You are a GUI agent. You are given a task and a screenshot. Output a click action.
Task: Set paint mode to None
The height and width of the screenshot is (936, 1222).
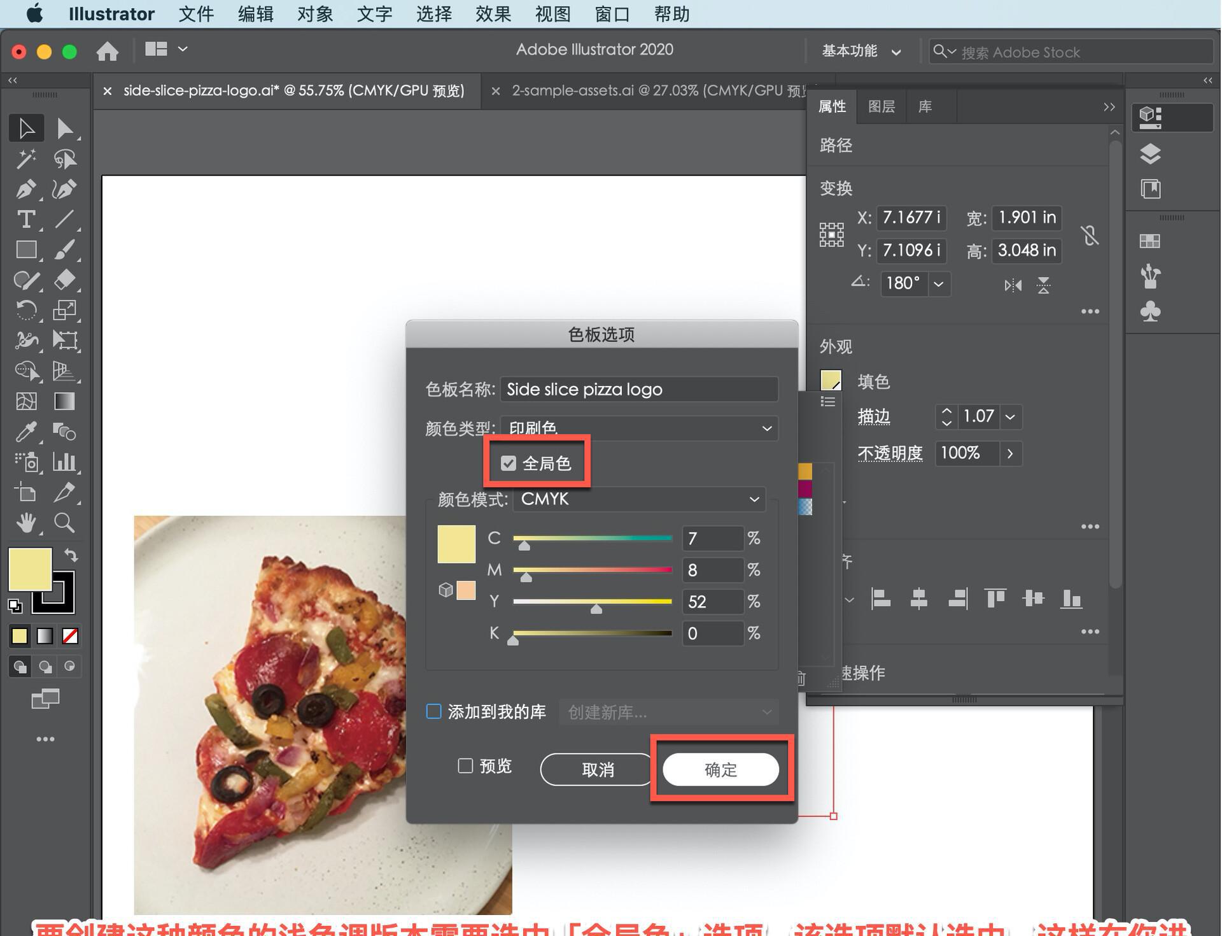pos(70,635)
